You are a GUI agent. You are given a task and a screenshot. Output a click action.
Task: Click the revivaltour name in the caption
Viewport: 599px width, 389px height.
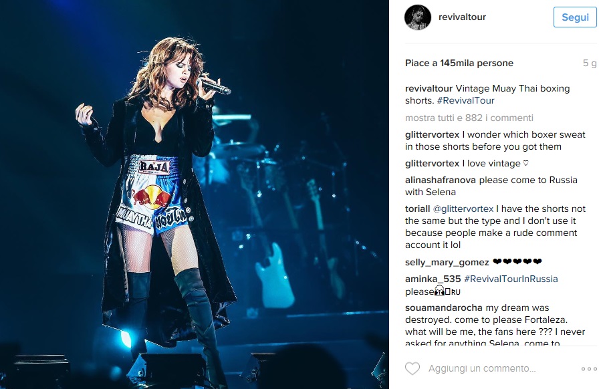point(429,88)
